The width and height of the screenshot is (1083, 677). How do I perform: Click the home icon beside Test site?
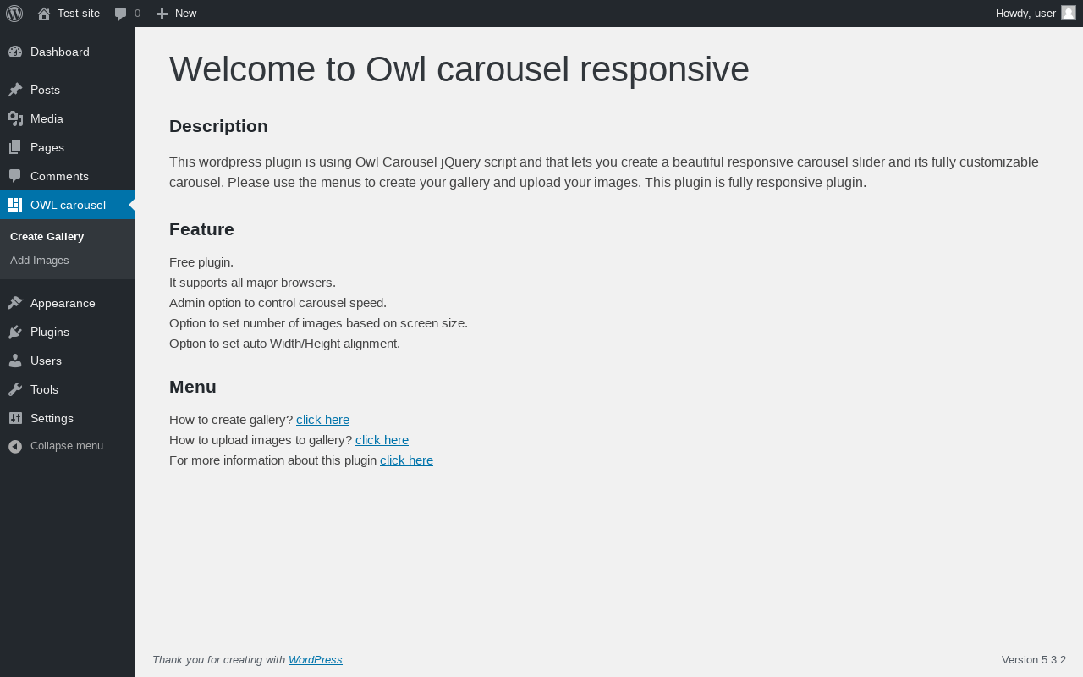point(44,14)
